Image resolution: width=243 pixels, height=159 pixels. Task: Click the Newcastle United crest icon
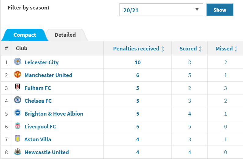pyautogui.click(x=18, y=152)
